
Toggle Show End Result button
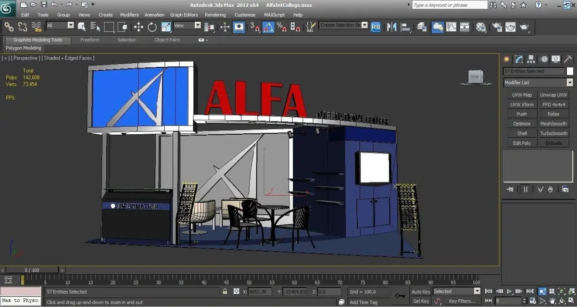click(526, 189)
